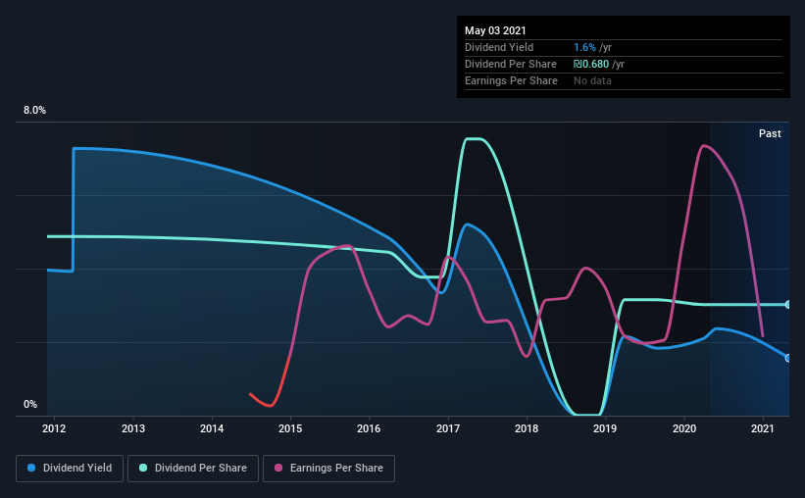Click the Dividend Yield endpoint marker
The image size is (805, 498).
tap(788, 358)
